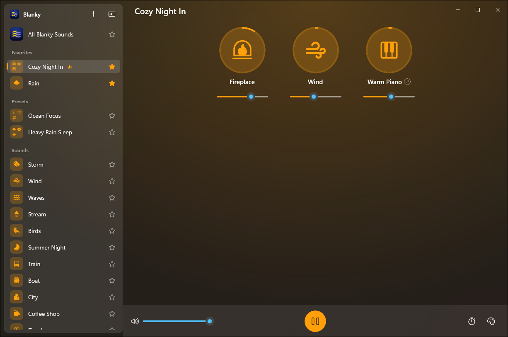The height and width of the screenshot is (337, 508).
Task: Unfavorite the Rain star
Action: pos(112,83)
